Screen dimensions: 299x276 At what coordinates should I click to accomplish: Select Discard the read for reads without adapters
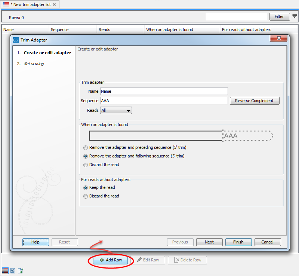pyautogui.click(x=86, y=196)
